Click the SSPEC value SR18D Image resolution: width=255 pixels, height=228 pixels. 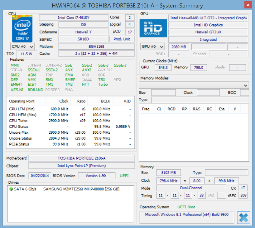pos(83,39)
